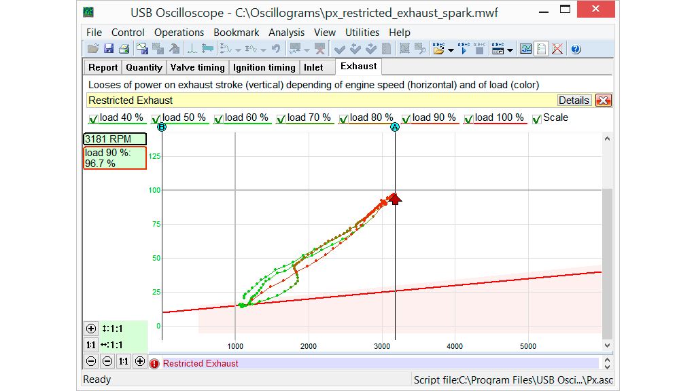The height and width of the screenshot is (391, 696).
Task: Toggle the Scale checkbox
Action: pos(537,119)
